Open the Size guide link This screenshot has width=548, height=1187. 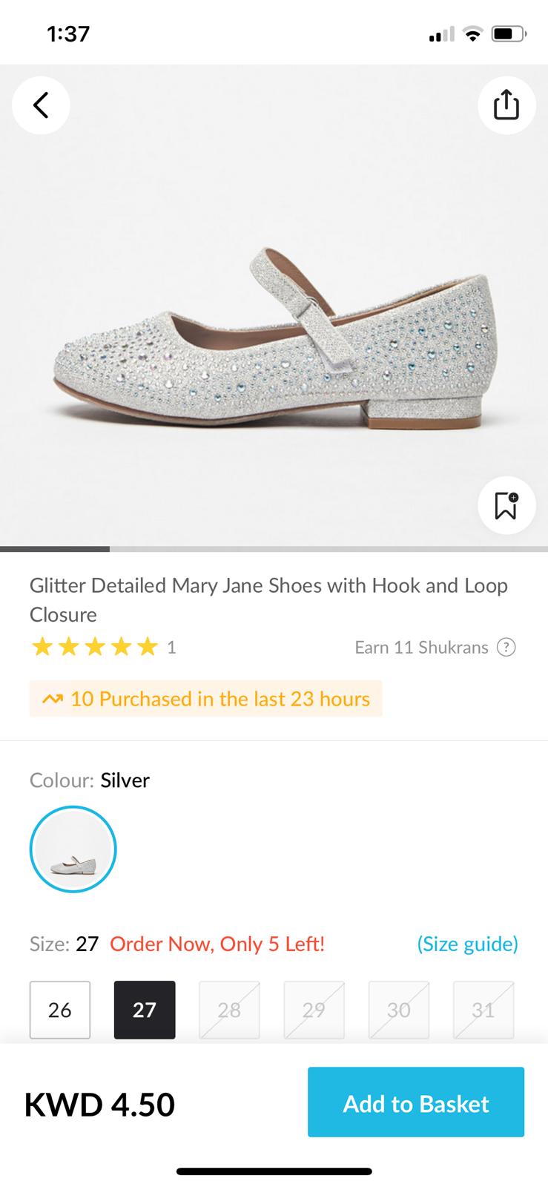(467, 944)
